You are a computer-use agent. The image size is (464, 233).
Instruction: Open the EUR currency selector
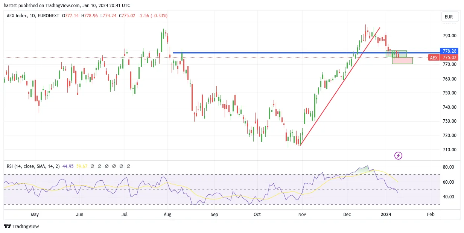coord(450,17)
